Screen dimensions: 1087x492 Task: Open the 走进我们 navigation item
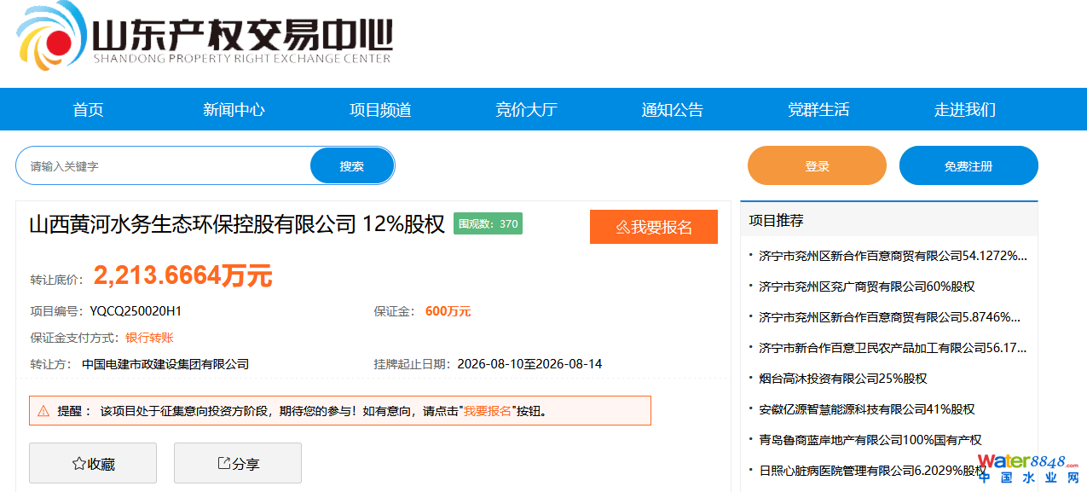[965, 109]
